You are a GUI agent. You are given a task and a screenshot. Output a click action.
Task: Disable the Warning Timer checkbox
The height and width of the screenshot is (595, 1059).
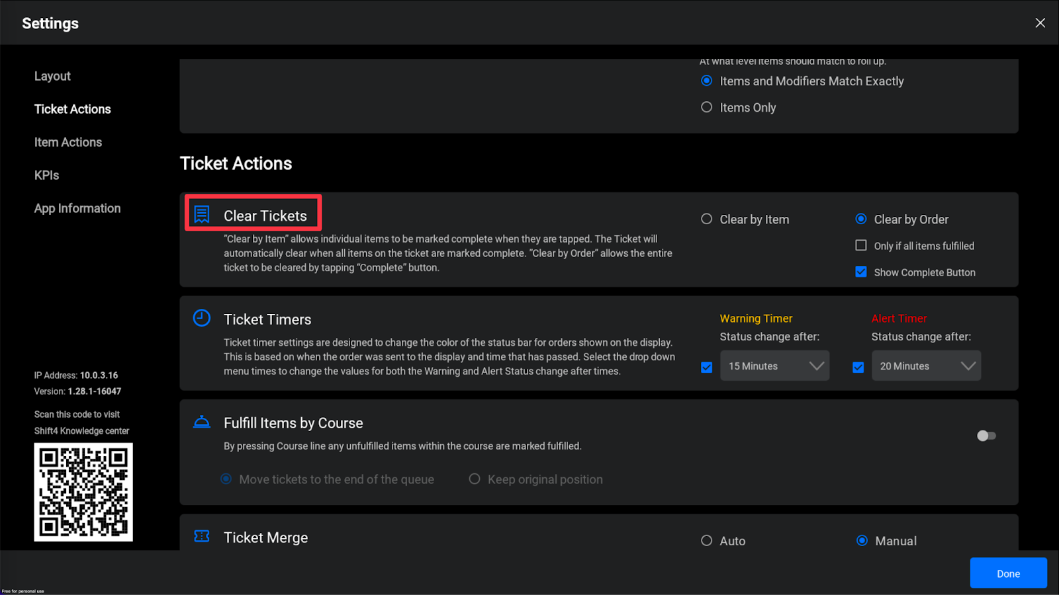(x=707, y=367)
